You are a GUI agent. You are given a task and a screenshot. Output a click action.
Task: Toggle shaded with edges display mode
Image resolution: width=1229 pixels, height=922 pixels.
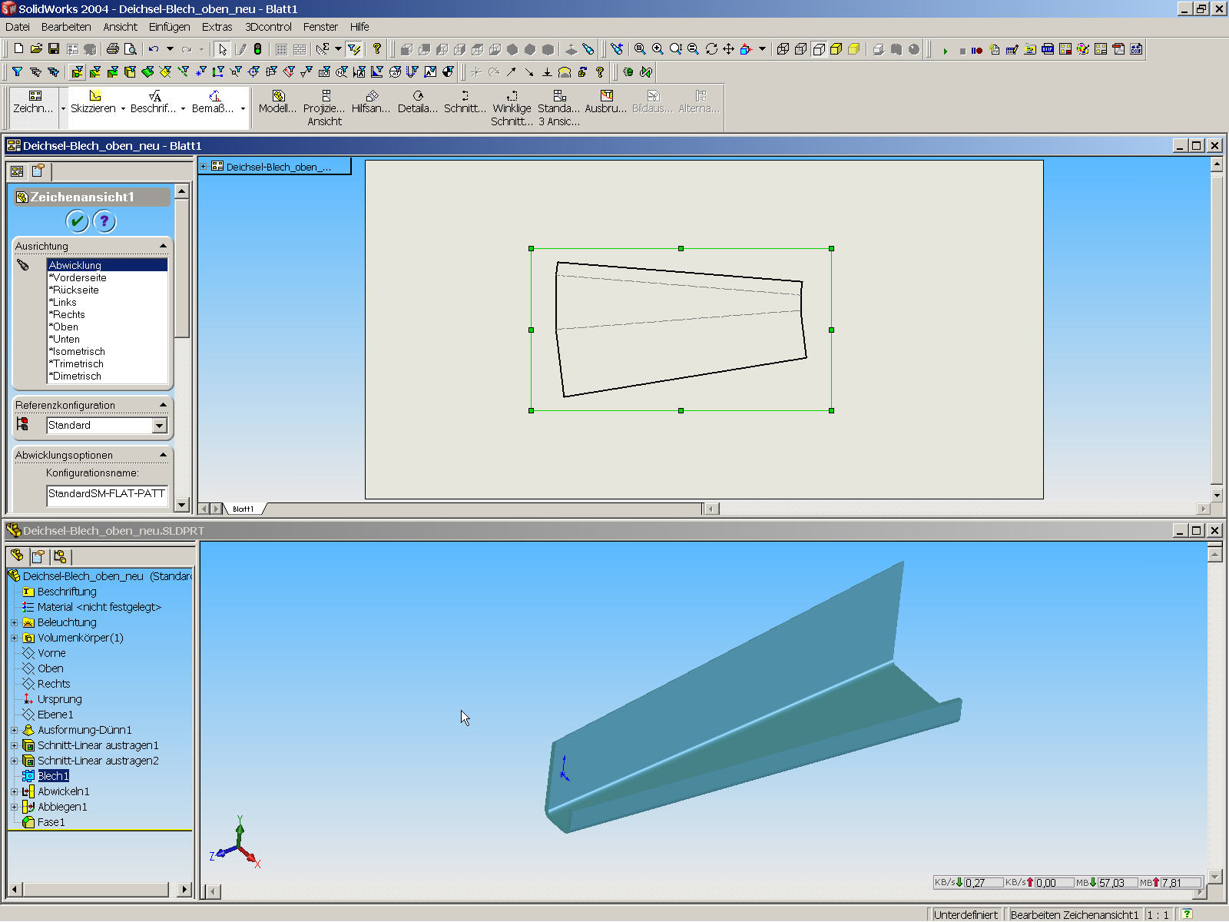[836, 49]
